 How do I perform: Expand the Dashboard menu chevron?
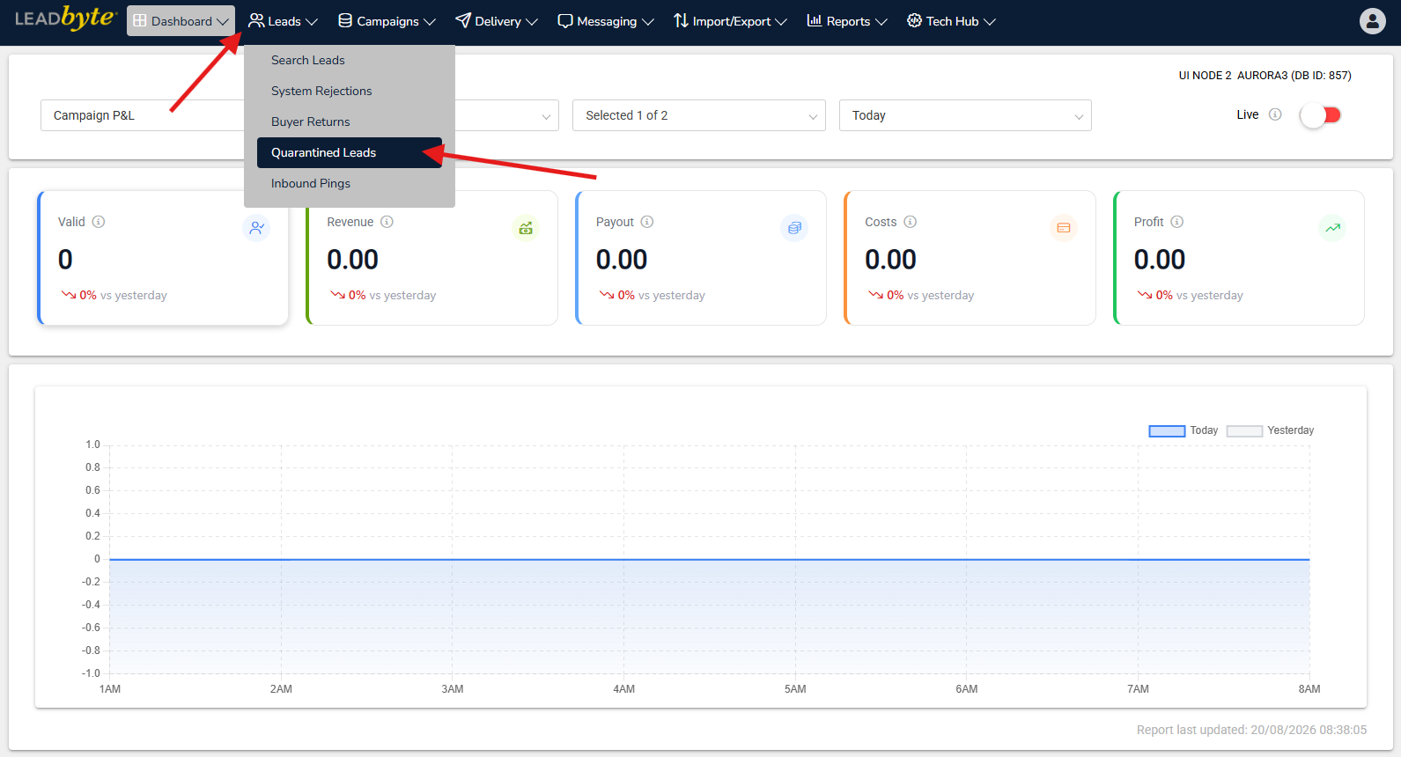[x=223, y=22]
